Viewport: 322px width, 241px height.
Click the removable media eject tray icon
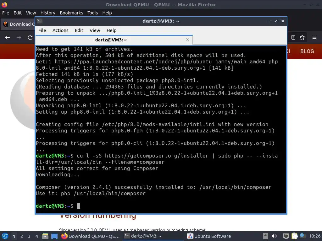click(265, 236)
